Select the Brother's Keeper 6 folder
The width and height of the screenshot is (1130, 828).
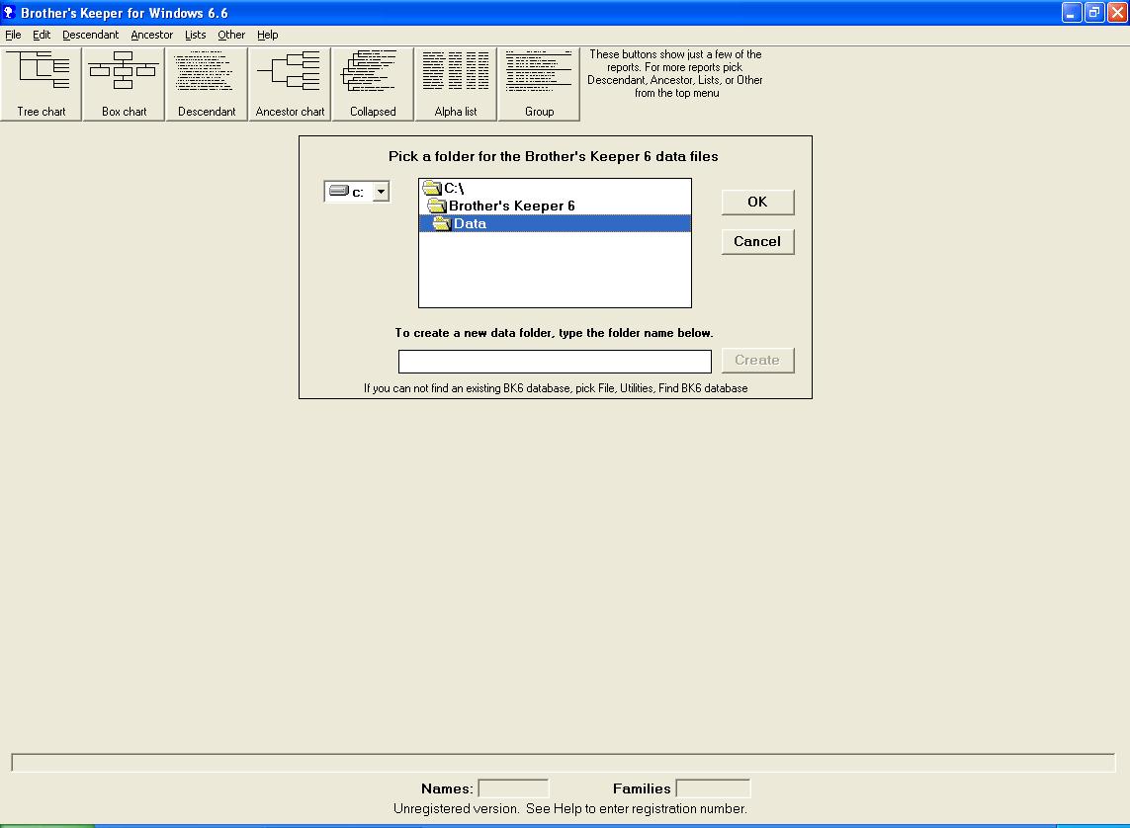555,206
